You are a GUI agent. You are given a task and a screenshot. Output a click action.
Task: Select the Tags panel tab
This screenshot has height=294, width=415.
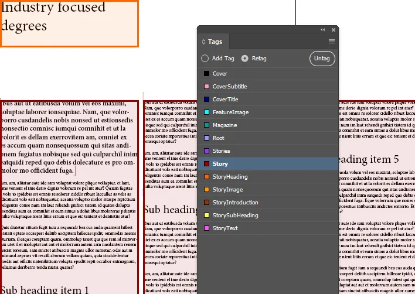(213, 42)
